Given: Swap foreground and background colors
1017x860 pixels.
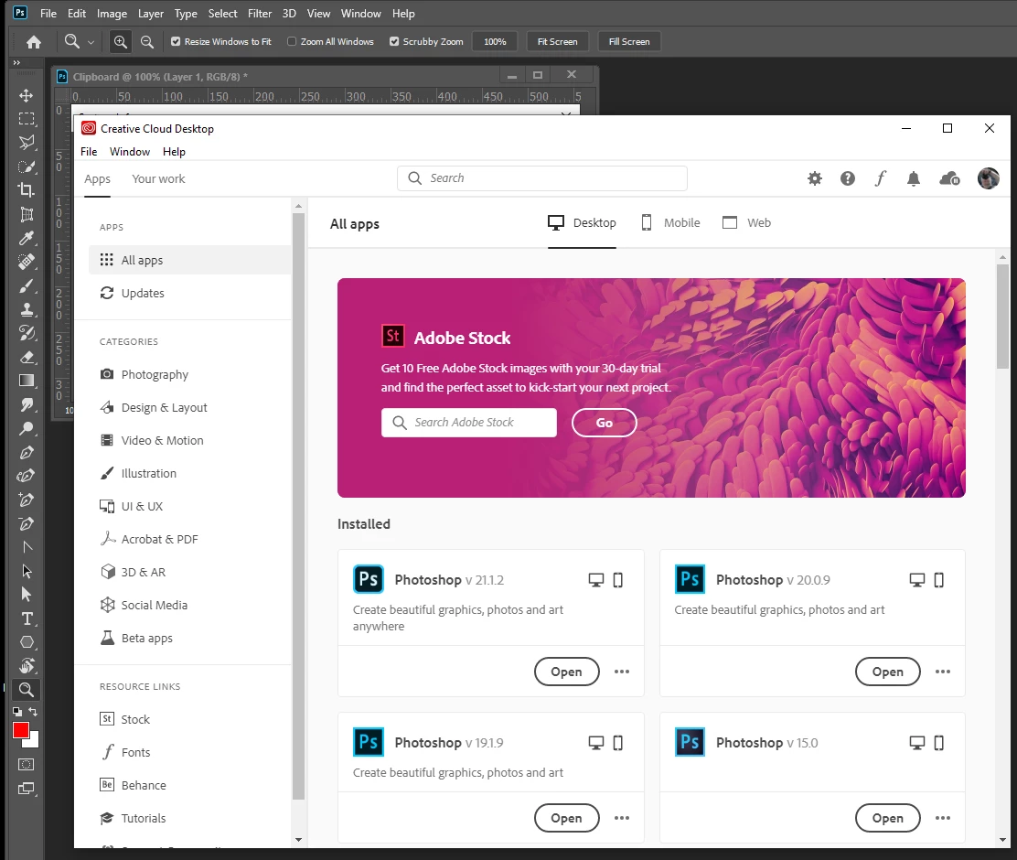Looking at the screenshot, I should tap(33, 712).
